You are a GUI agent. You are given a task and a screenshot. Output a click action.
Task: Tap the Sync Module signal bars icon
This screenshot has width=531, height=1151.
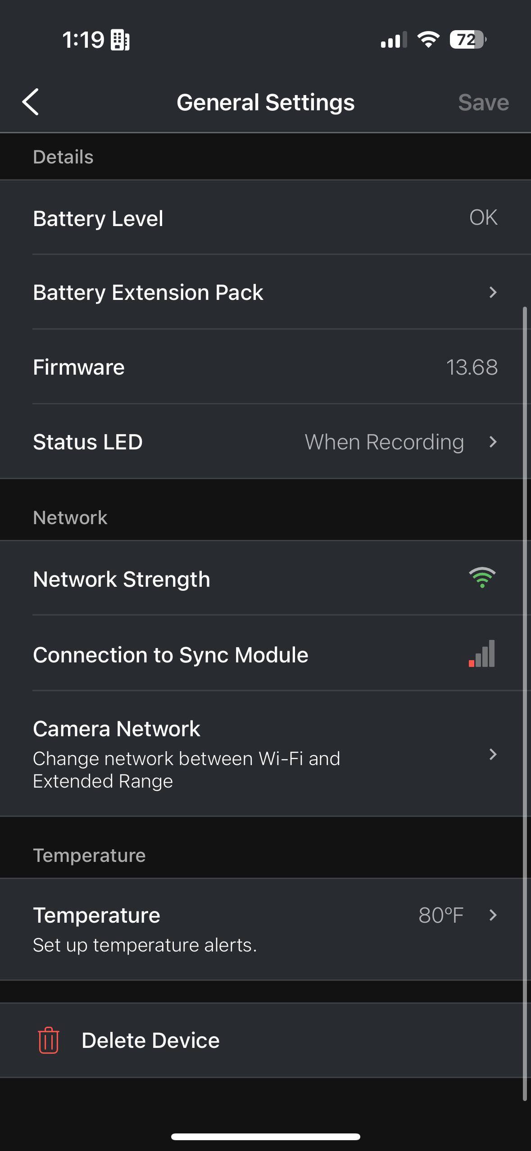pyautogui.click(x=482, y=654)
